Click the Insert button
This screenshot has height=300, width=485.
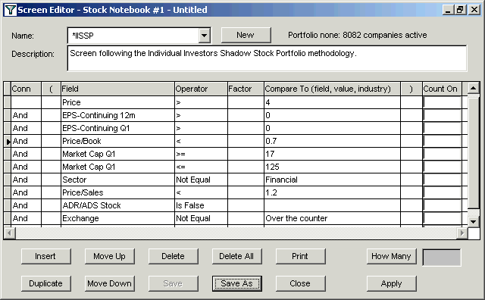(x=45, y=256)
